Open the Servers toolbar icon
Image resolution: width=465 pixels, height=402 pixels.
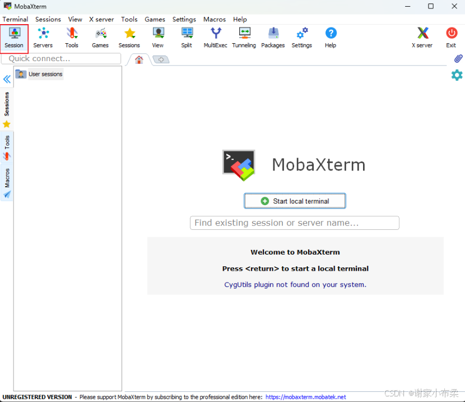point(43,38)
